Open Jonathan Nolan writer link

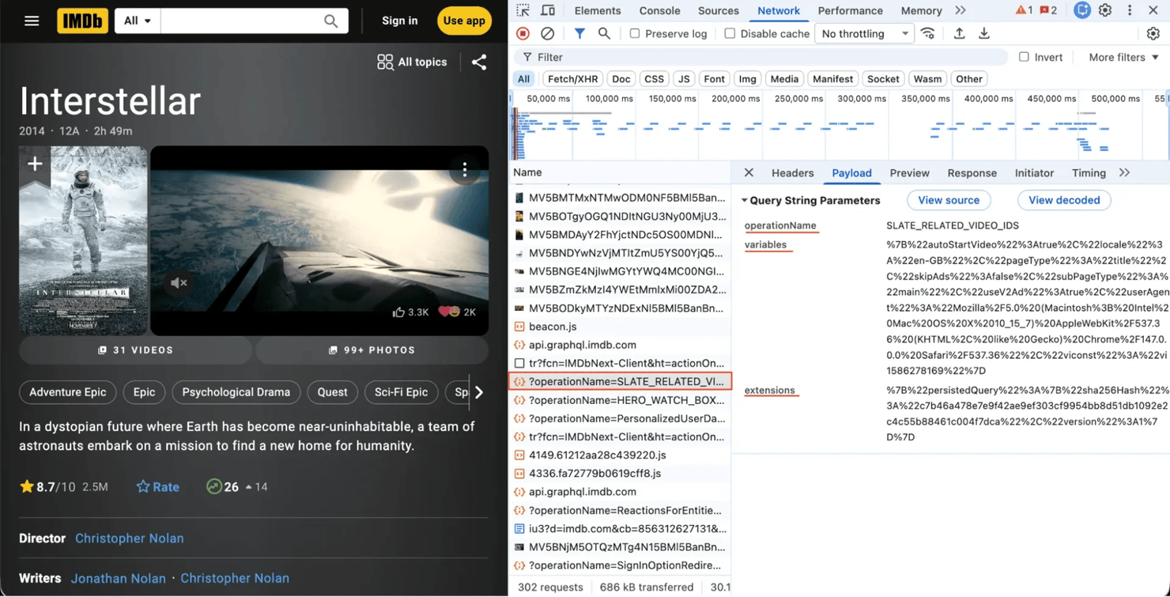119,578
